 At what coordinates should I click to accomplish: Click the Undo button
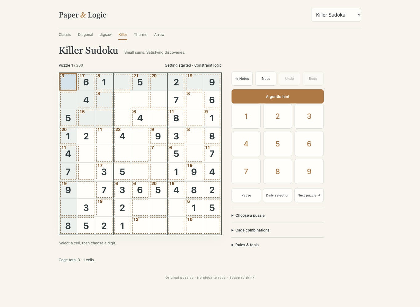click(x=289, y=79)
